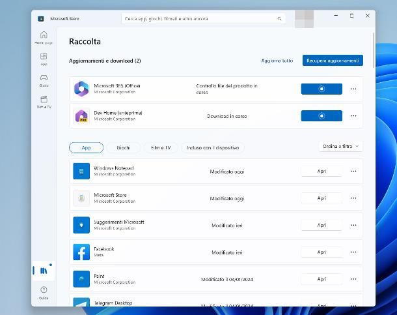Click the Windows Notepad title text
This screenshot has width=397, height=315.
114,168
